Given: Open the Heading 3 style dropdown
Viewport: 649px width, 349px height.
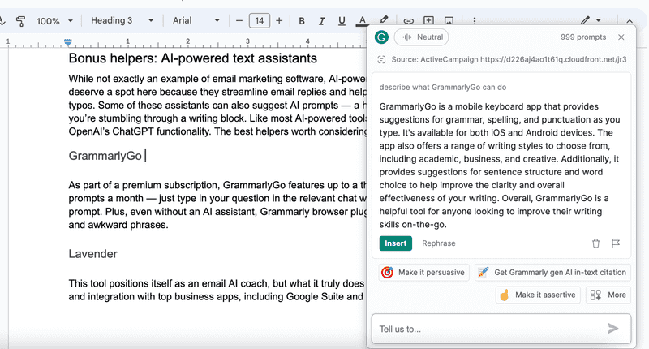Looking at the screenshot, I should [x=122, y=20].
